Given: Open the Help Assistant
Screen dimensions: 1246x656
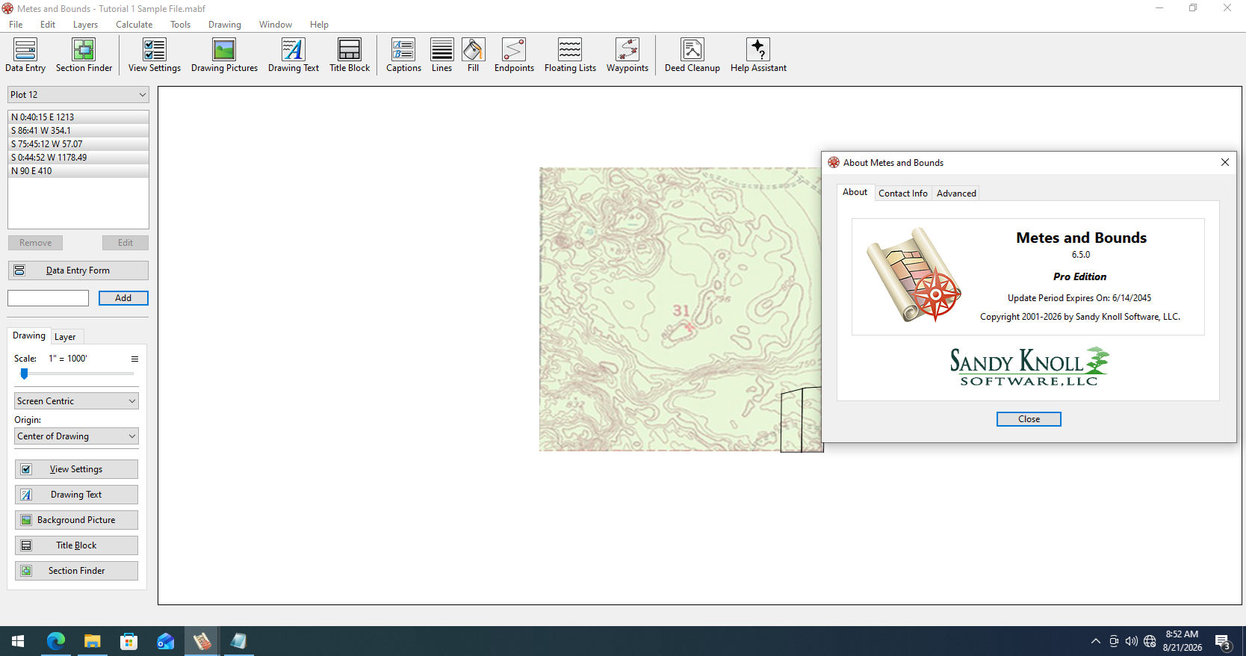Looking at the screenshot, I should (758, 55).
